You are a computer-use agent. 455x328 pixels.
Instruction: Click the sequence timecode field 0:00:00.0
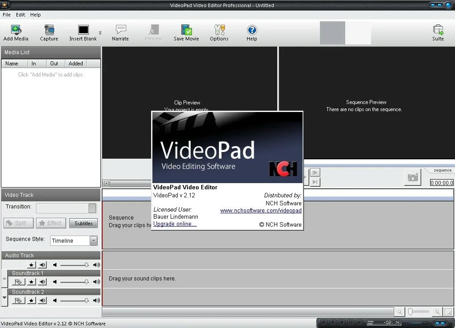[x=442, y=183]
